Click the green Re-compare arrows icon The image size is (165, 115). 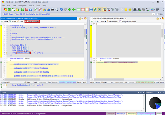click(x=9, y=10)
